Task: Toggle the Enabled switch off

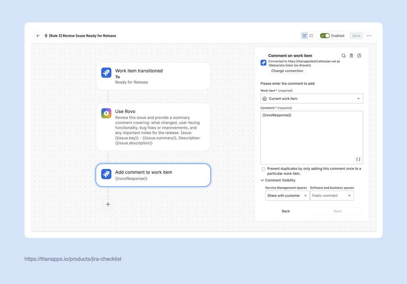Action: (x=325, y=35)
